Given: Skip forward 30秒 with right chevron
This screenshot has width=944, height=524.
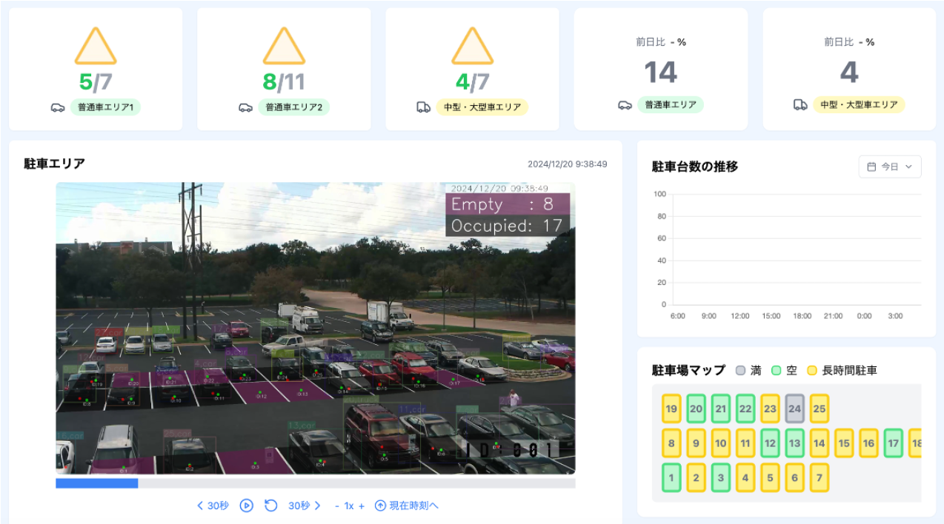Looking at the screenshot, I should (x=317, y=505).
